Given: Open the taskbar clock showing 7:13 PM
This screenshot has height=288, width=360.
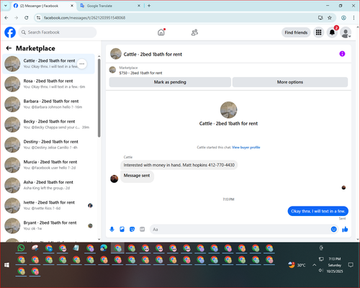Looking at the screenshot, I should pyautogui.click(x=335, y=265).
